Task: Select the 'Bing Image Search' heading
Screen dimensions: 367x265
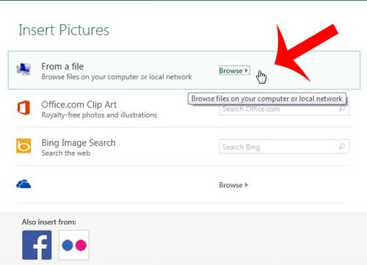Action: [79, 143]
